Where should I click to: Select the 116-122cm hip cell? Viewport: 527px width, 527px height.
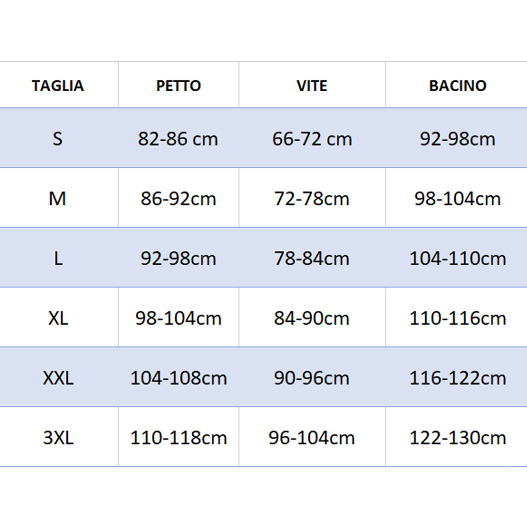pos(457,378)
